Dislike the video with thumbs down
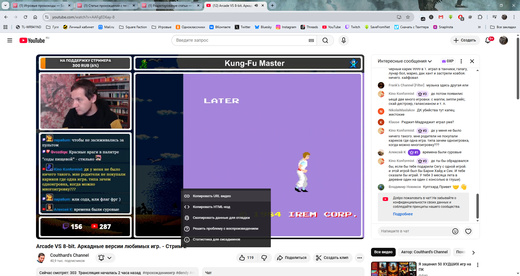Image resolution: width=520 pixels, height=276 pixels. coord(264,258)
